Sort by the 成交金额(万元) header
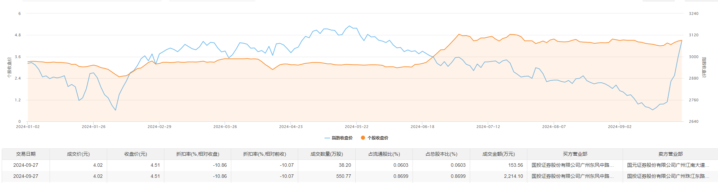This screenshot has width=718, height=183. click(499, 154)
